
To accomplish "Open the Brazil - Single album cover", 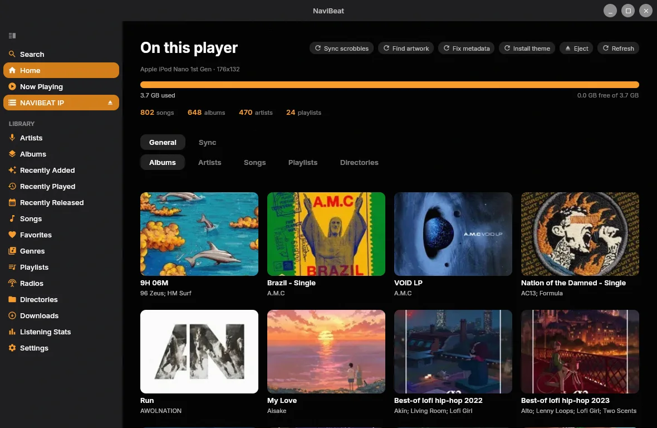I will (326, 234).
